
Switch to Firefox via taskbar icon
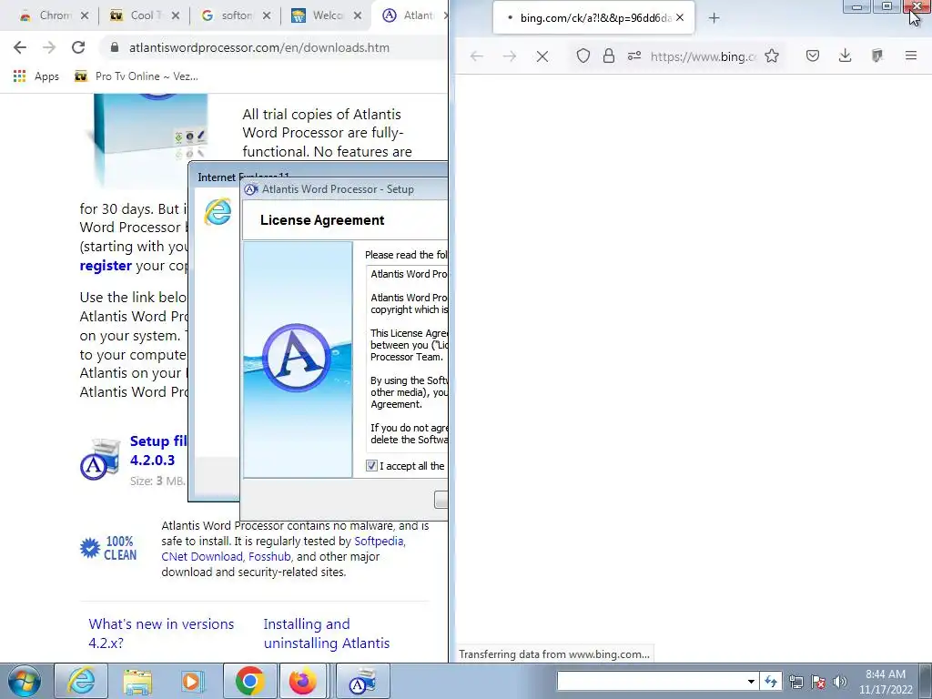tap(303, 681)
